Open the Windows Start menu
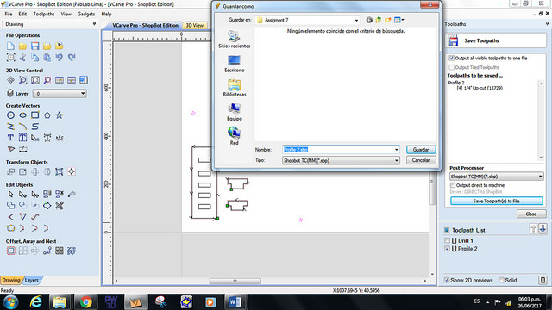 click(10, 302)
